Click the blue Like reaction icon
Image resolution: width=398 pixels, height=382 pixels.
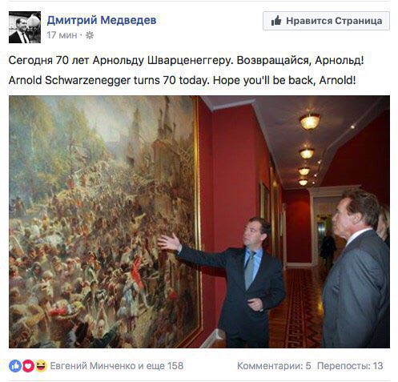point(15,366)
